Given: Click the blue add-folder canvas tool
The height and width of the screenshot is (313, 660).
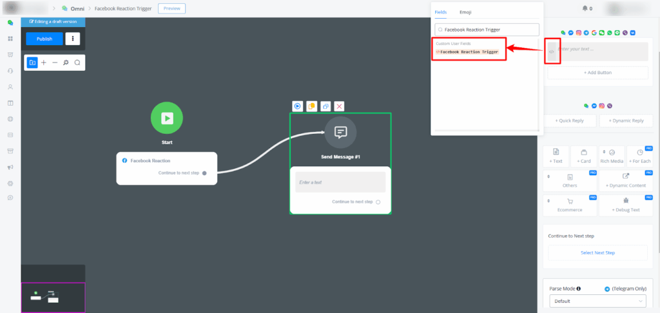Looking at the screenshot, I should coord(32,62).
